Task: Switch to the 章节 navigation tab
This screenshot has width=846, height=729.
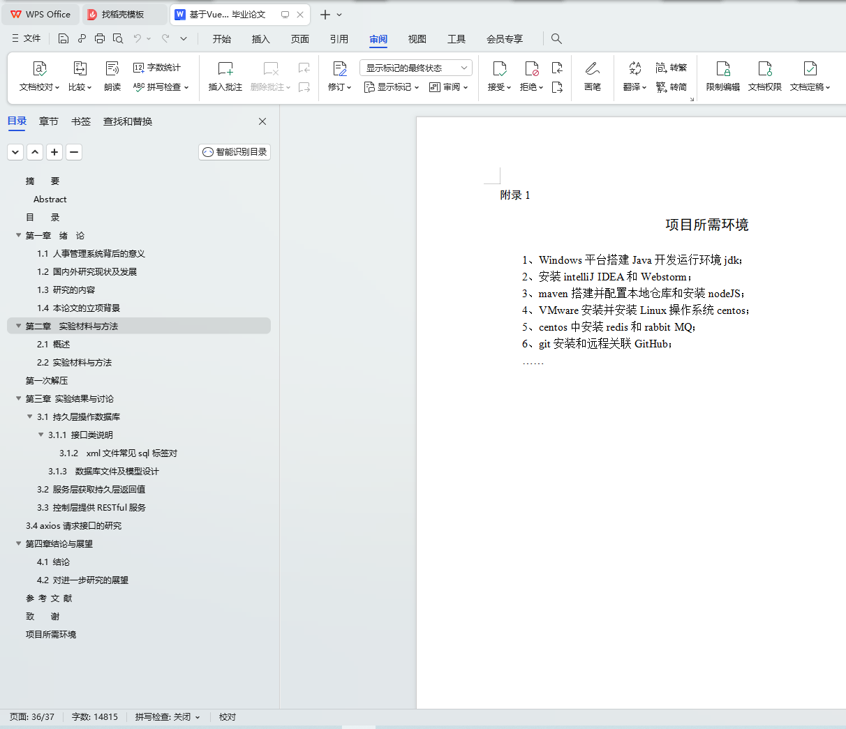Action: (x=49, y=121)
